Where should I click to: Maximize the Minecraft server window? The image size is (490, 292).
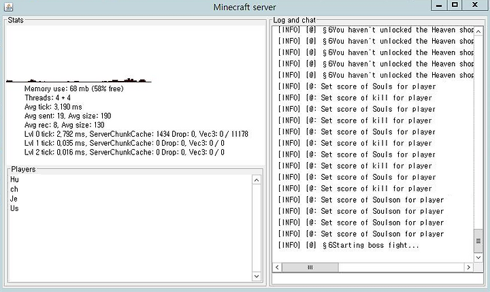[x=455, y=5]
